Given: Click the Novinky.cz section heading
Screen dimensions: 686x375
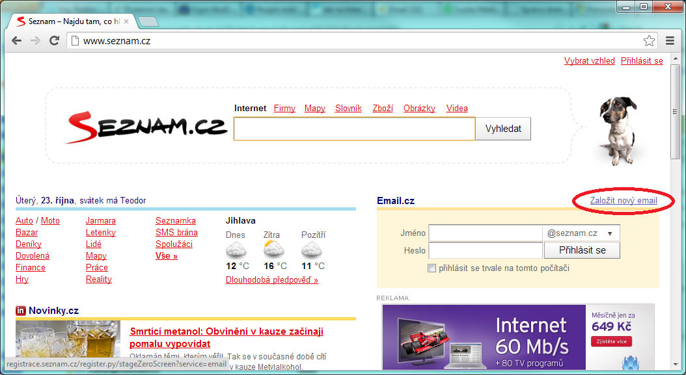Looking at the screenshot, I should 53,311.
